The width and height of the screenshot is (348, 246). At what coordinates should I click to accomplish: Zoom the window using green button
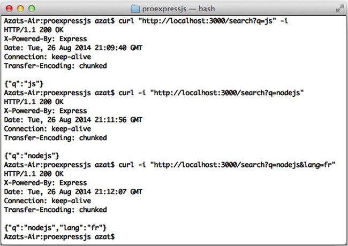coord(32,9)
